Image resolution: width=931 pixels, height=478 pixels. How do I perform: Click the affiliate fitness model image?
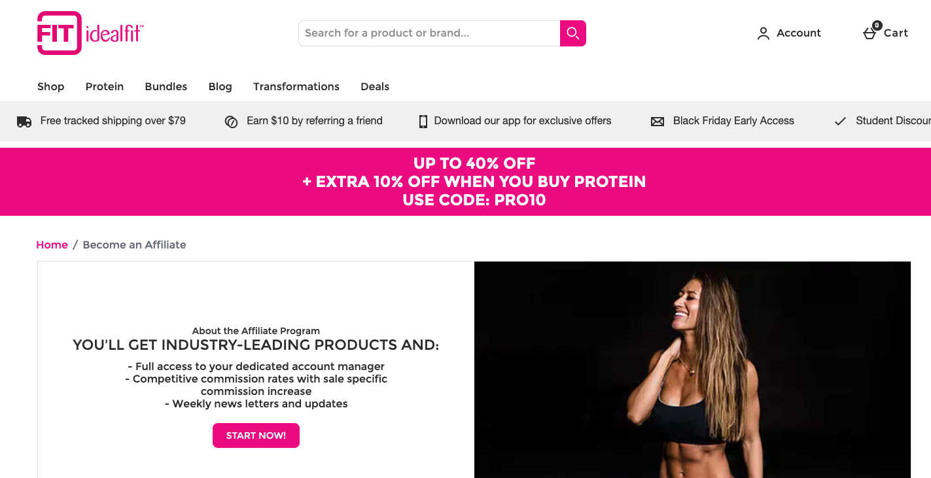coord(692,369)
